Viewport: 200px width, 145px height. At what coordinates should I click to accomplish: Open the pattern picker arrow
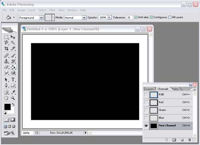pyautogui.click(x=53, y=18)
